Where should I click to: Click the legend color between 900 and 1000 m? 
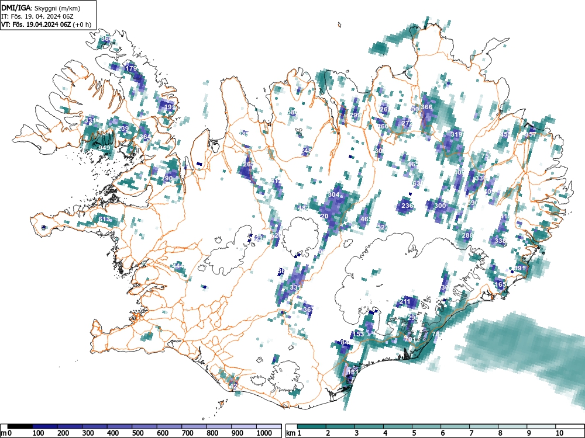[x=244, y=426]
